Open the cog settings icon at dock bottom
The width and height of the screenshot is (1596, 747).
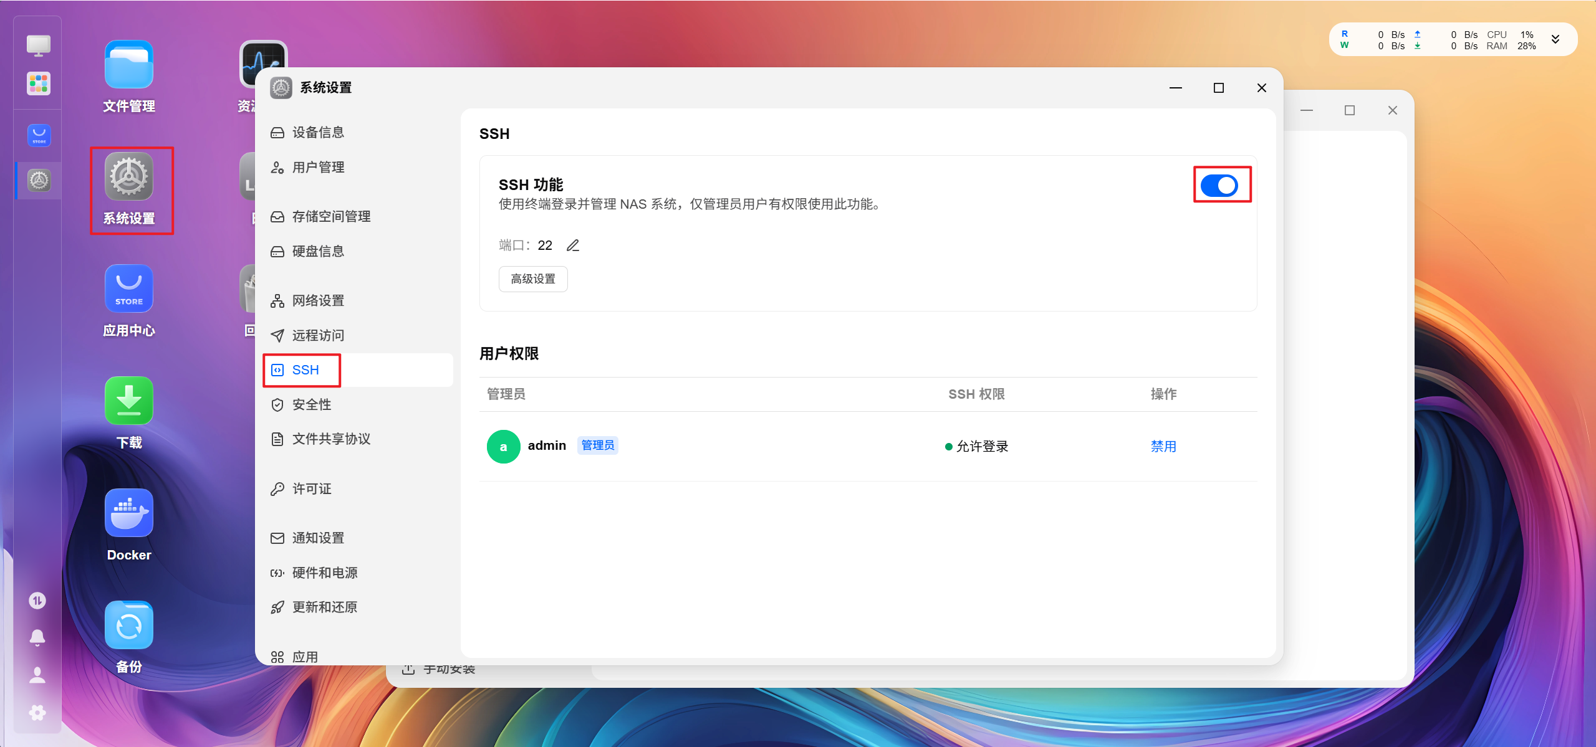tap(37, 713)
